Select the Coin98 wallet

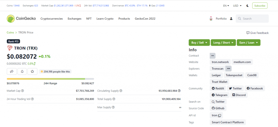tap(252, 75)
